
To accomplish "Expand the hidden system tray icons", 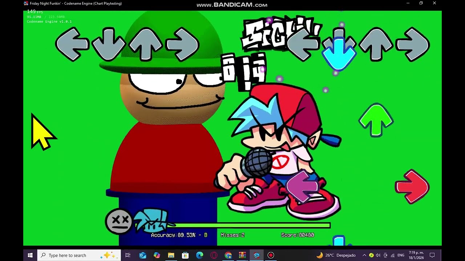I will 364,255.
